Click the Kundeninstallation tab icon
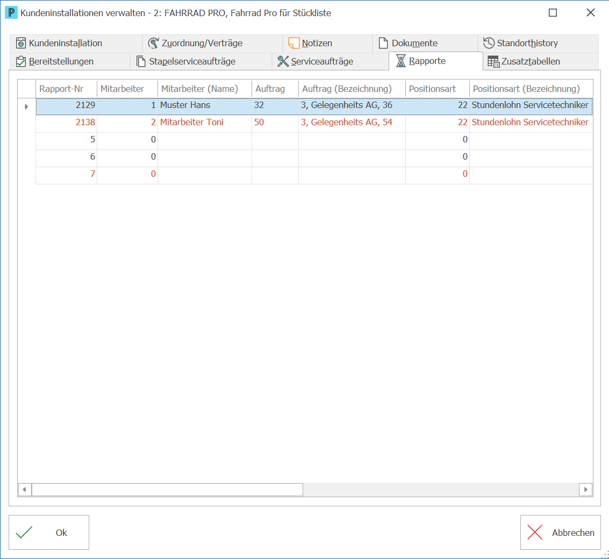Viewport: 609px width, 559px height. click(x=21, y=43)
